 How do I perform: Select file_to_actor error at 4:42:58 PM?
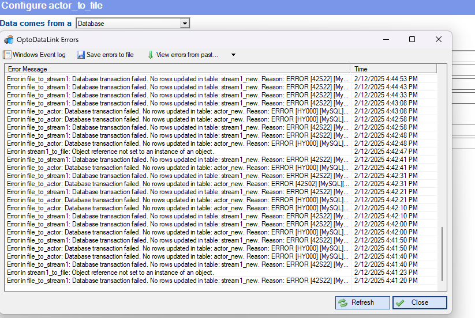[221, 119]
